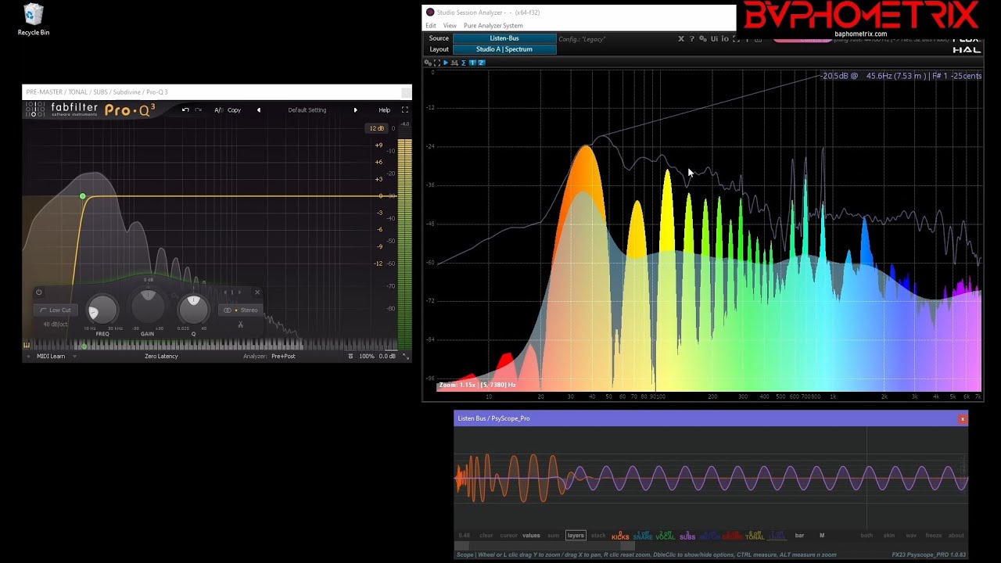This screenshot has width=1001, height=563.
Task: Select the SUBS layer in PsyScope
Action: [687, 536]
